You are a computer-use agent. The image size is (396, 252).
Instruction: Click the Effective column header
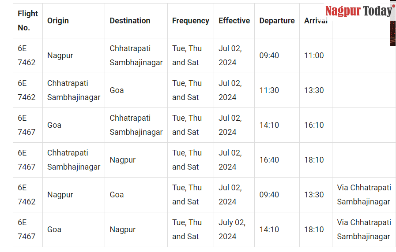[234, 21]
